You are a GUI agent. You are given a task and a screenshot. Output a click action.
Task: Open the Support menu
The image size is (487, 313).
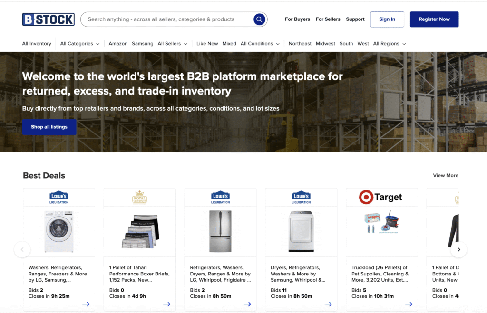[355, 19]
